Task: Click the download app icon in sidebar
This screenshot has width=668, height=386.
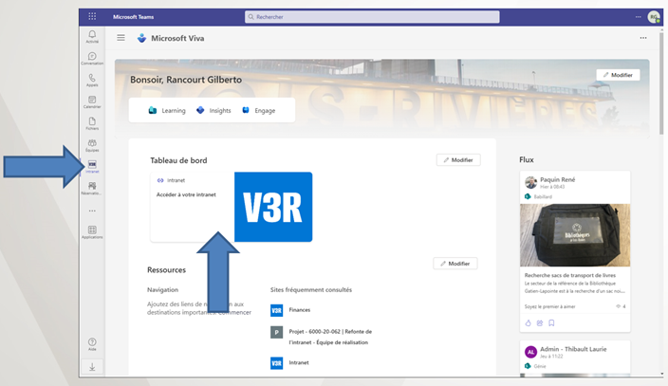Action: 92,367
